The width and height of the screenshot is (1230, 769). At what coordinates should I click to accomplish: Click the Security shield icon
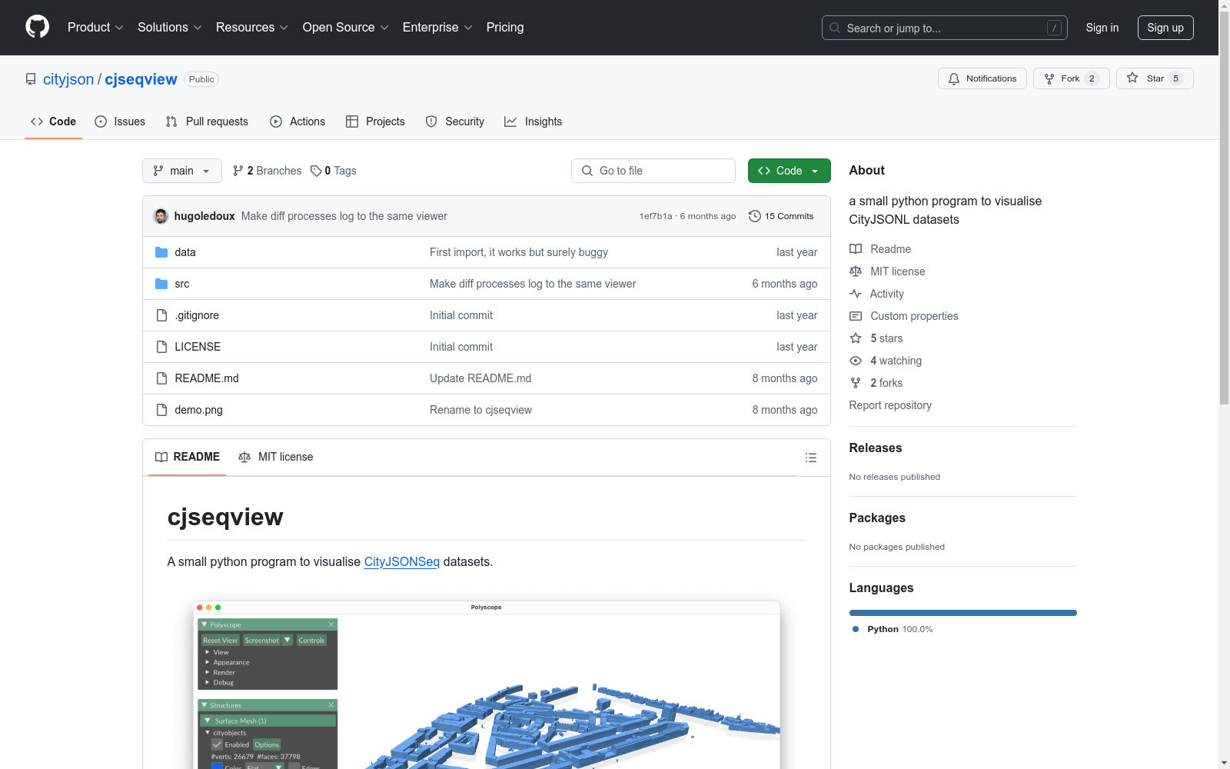431,122
